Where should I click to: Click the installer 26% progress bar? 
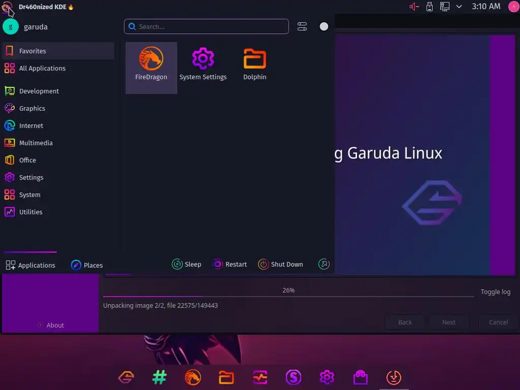[288, 296]
